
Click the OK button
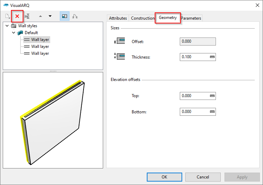click(164, 177)
